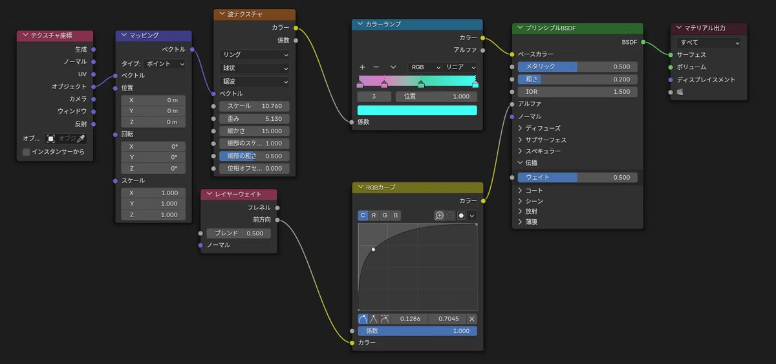Adjust the 係数 slider in RGBカーブ
Screen dimensions: 776x364
point(417,331)
